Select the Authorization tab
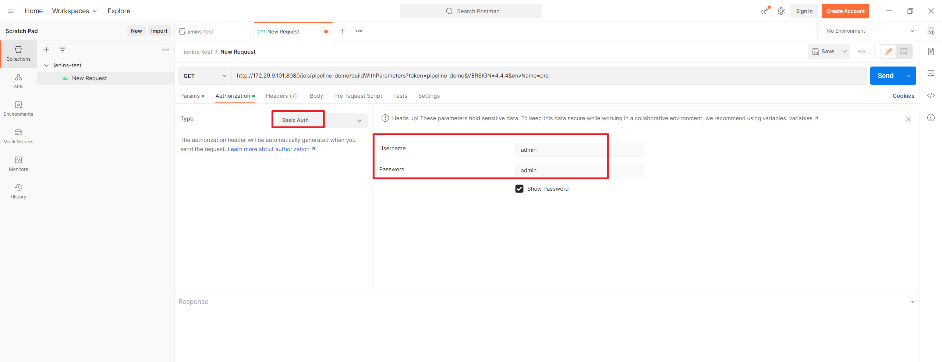This screenshot has height=362, width=942. (235, 96)
